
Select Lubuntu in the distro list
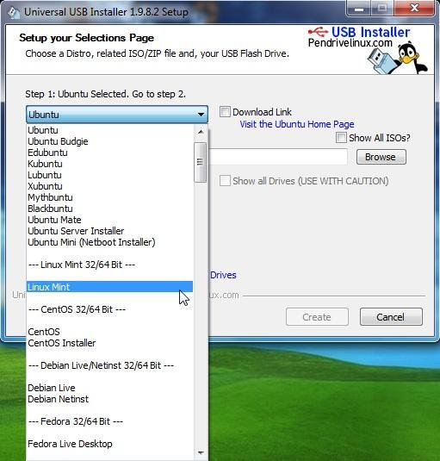pos(109,175)
